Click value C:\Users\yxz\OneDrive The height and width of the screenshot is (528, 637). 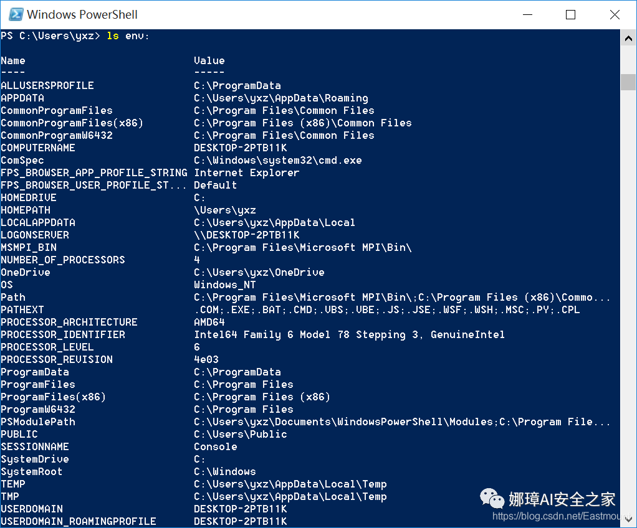point(259,273)
